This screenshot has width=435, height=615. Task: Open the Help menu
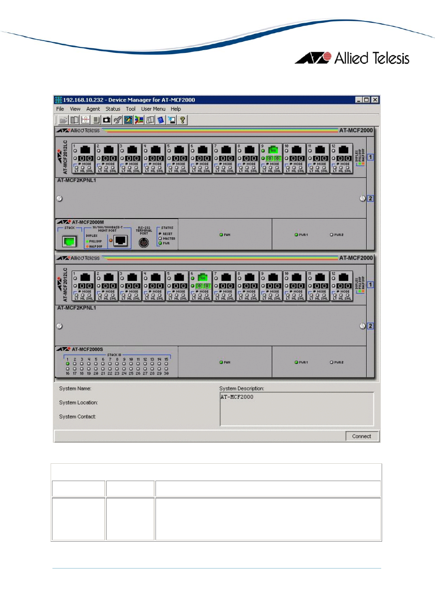tap(176, 109)
